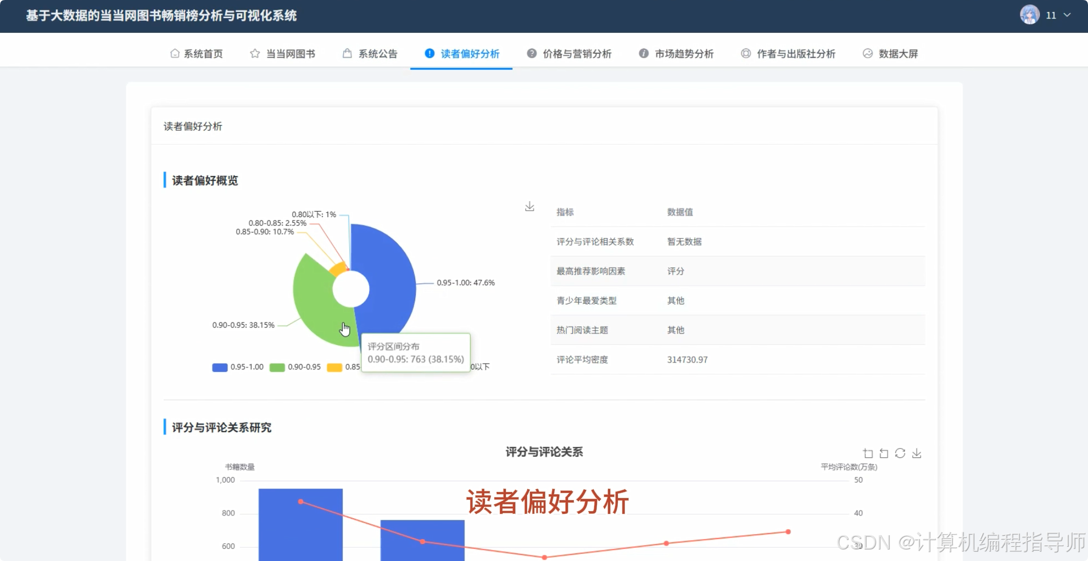Screen dimensions: 1088x561
Task: Toggle the 0.95-1.00 legend item
Action: pos(238,367)
